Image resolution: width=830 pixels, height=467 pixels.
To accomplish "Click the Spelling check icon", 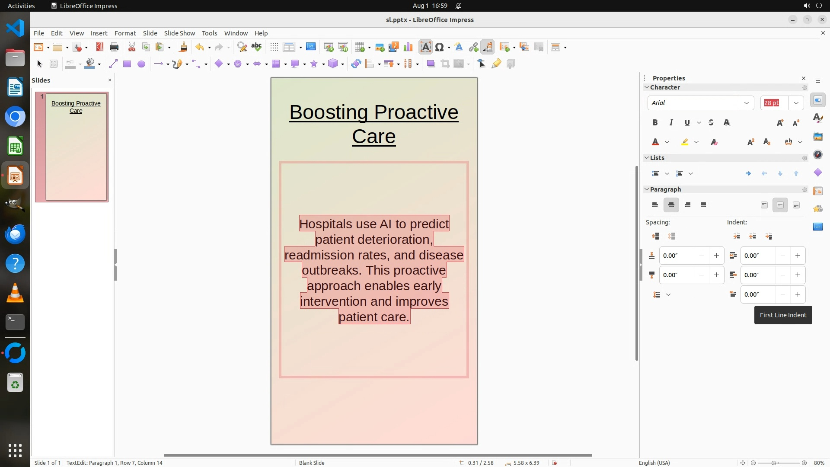I will 256,47.
